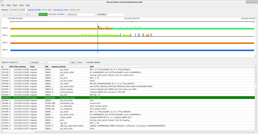
Task: Click the event list horizontal scrollbar
Action: click(128, 132)
